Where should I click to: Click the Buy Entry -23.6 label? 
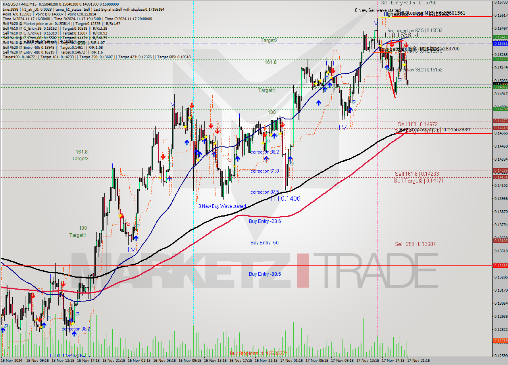(265, 221)
